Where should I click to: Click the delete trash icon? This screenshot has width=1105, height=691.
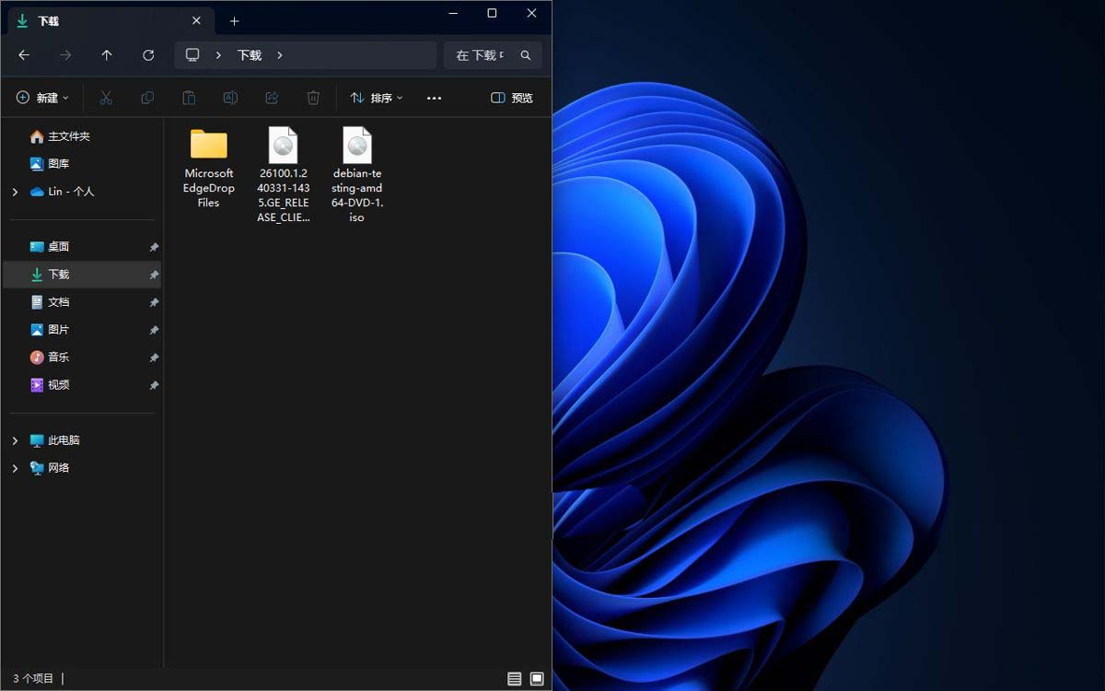point(313,98)
